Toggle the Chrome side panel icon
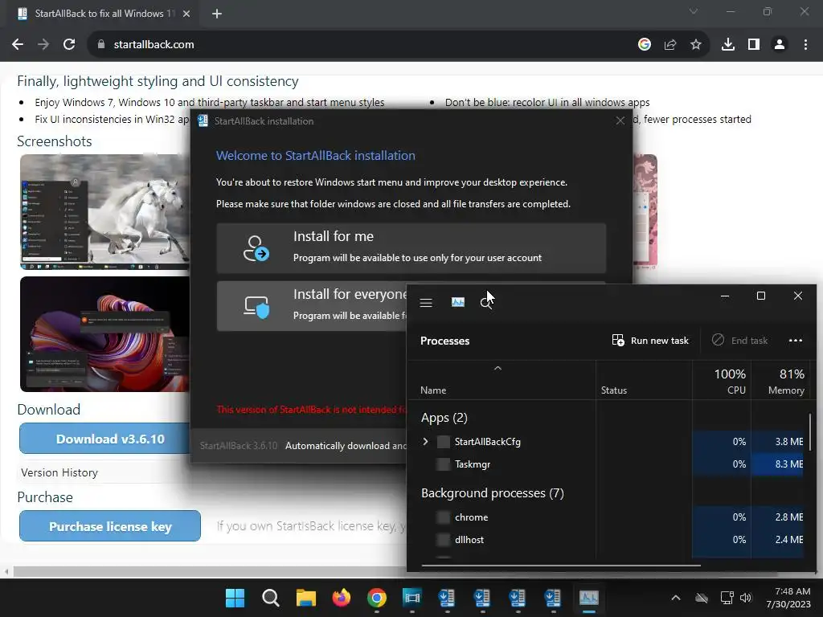 point(754,45)
